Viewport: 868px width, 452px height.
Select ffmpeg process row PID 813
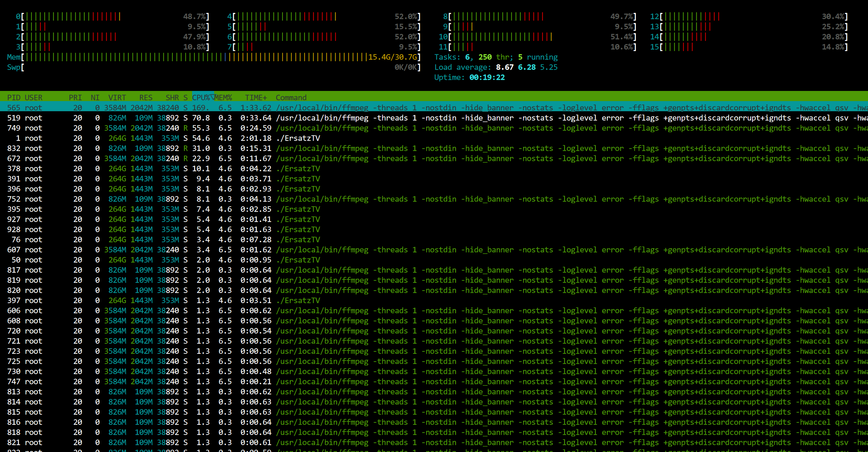(x=434, y=392)
